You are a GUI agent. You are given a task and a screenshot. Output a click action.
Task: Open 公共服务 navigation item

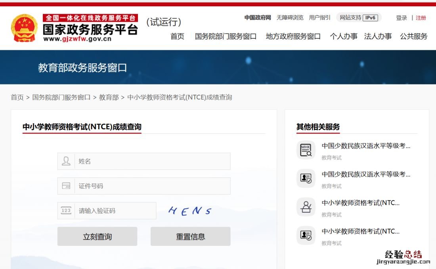[413, 36]
